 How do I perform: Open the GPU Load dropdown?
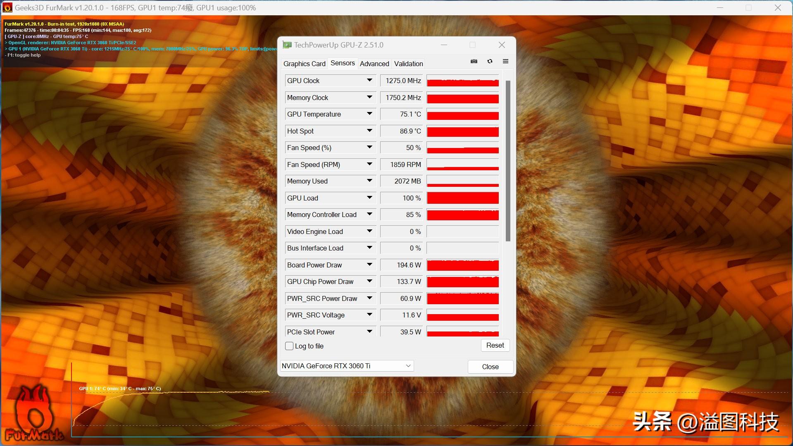click(x=369, y=198)
